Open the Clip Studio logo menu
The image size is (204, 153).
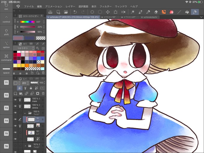[18, 6]
